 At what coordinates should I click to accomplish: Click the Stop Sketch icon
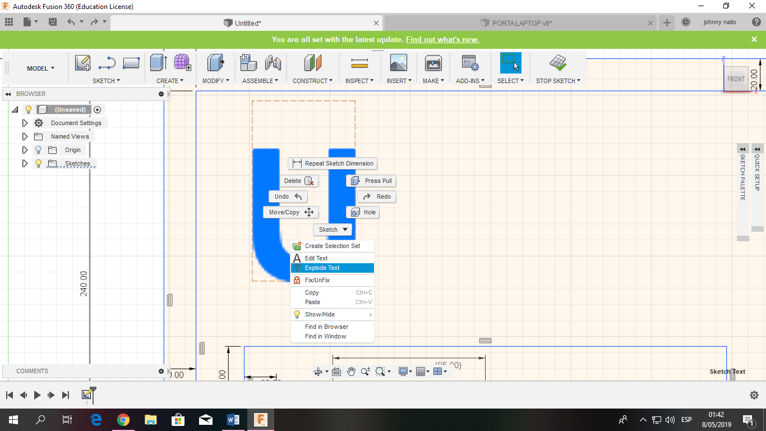557,63
